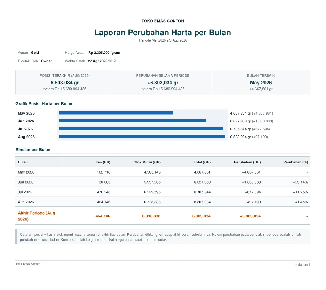Click the Jul 2026 bar in the chart

click(141, 128)
